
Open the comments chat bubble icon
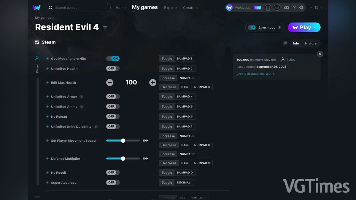pos(285,43)
